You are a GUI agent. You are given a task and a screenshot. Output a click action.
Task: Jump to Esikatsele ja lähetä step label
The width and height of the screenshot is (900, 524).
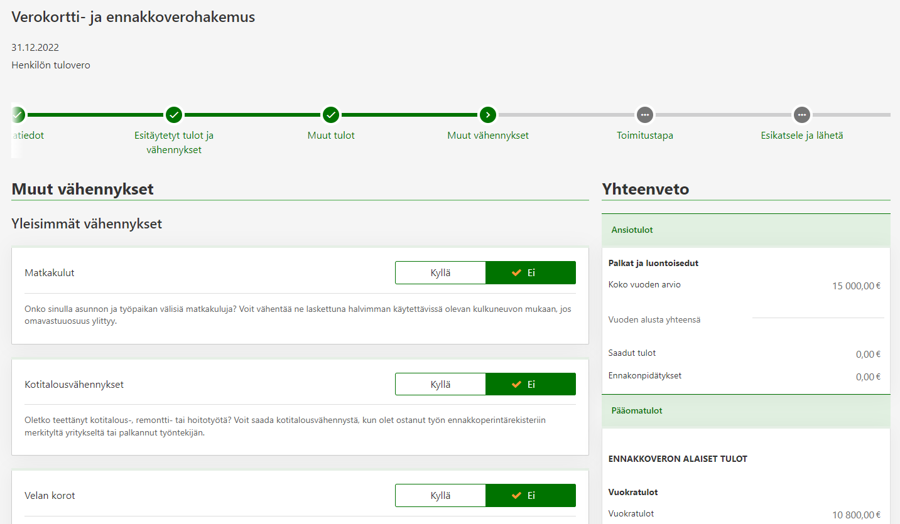[x=801, y=136]
